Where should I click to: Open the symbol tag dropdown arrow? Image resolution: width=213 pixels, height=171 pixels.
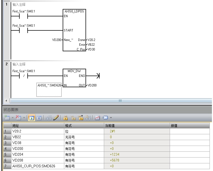[x=111, y=118]
